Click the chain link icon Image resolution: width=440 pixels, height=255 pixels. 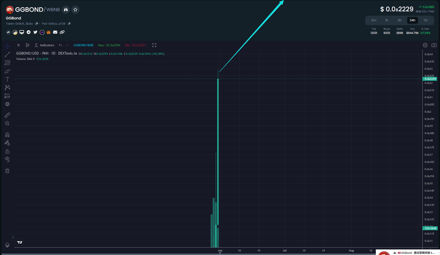coord(62,32)
